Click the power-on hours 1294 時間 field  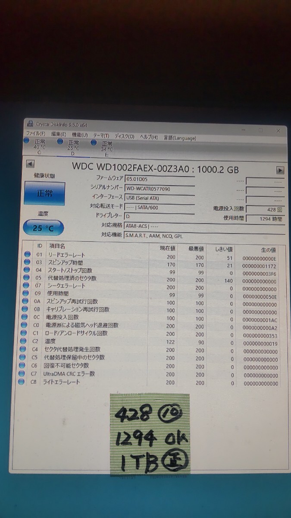(x=265, y=219)
